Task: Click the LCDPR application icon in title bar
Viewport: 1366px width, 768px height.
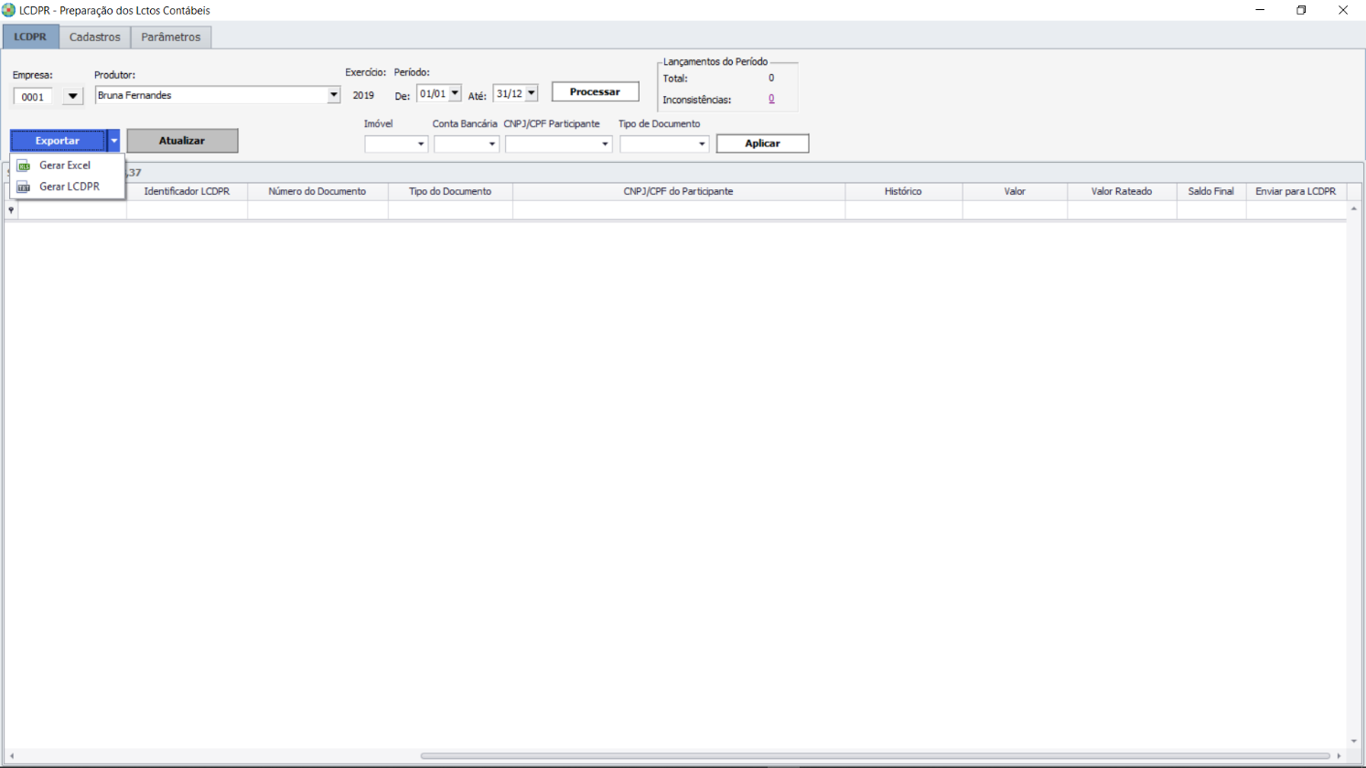Action: (8, 10)
